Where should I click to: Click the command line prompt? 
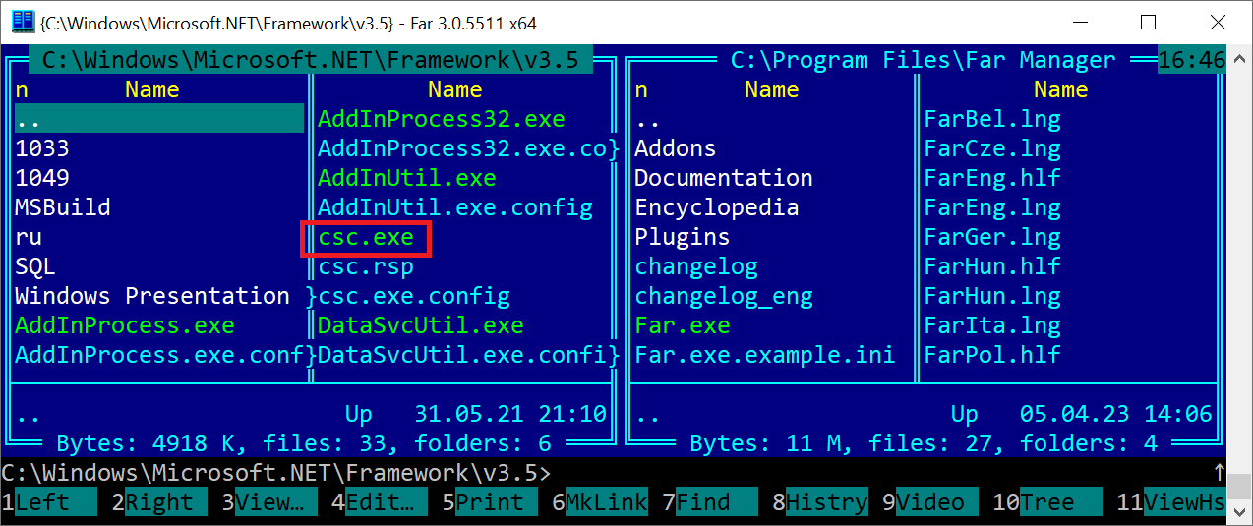[x=276, y=473]
